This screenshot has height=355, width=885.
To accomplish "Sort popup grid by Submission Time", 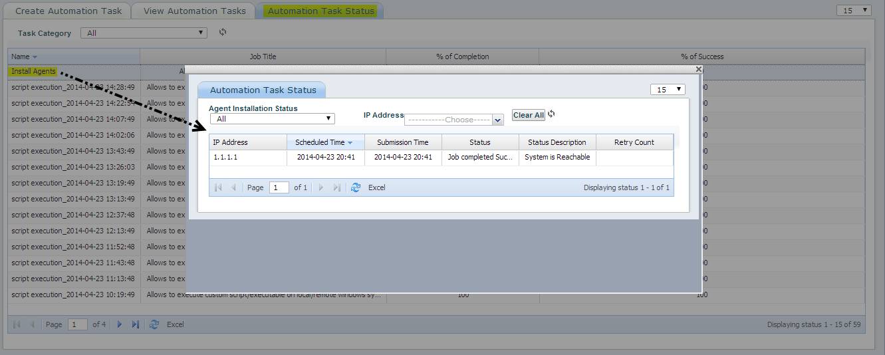I will tap(402, 142).
